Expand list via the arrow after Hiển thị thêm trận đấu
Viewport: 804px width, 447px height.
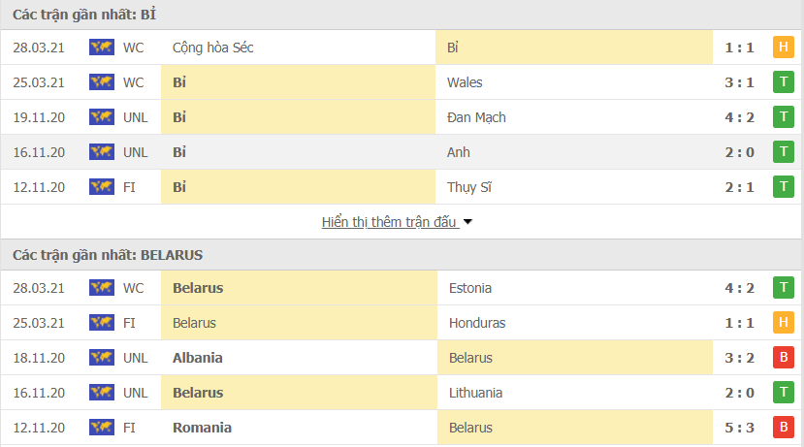point(467,222)
